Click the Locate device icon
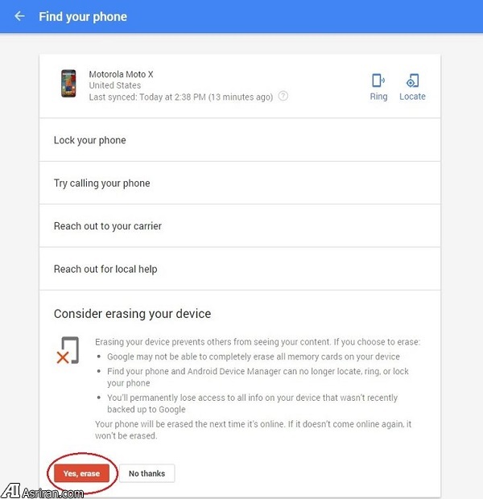The width and height of the screenshot is (483, 499). (x=412, y=80)
